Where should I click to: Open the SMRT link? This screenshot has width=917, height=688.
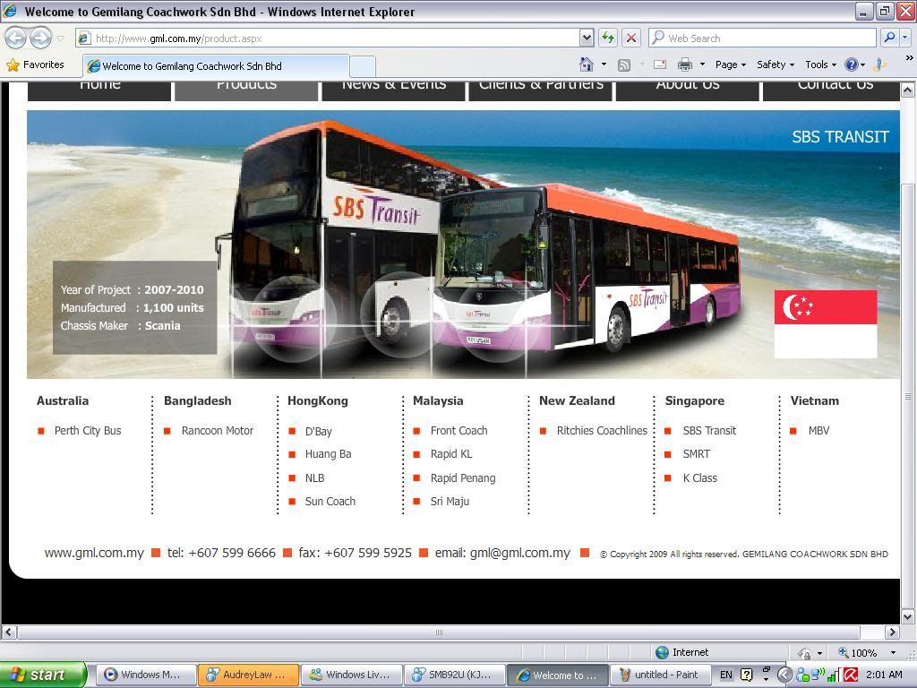click(697, 454)
